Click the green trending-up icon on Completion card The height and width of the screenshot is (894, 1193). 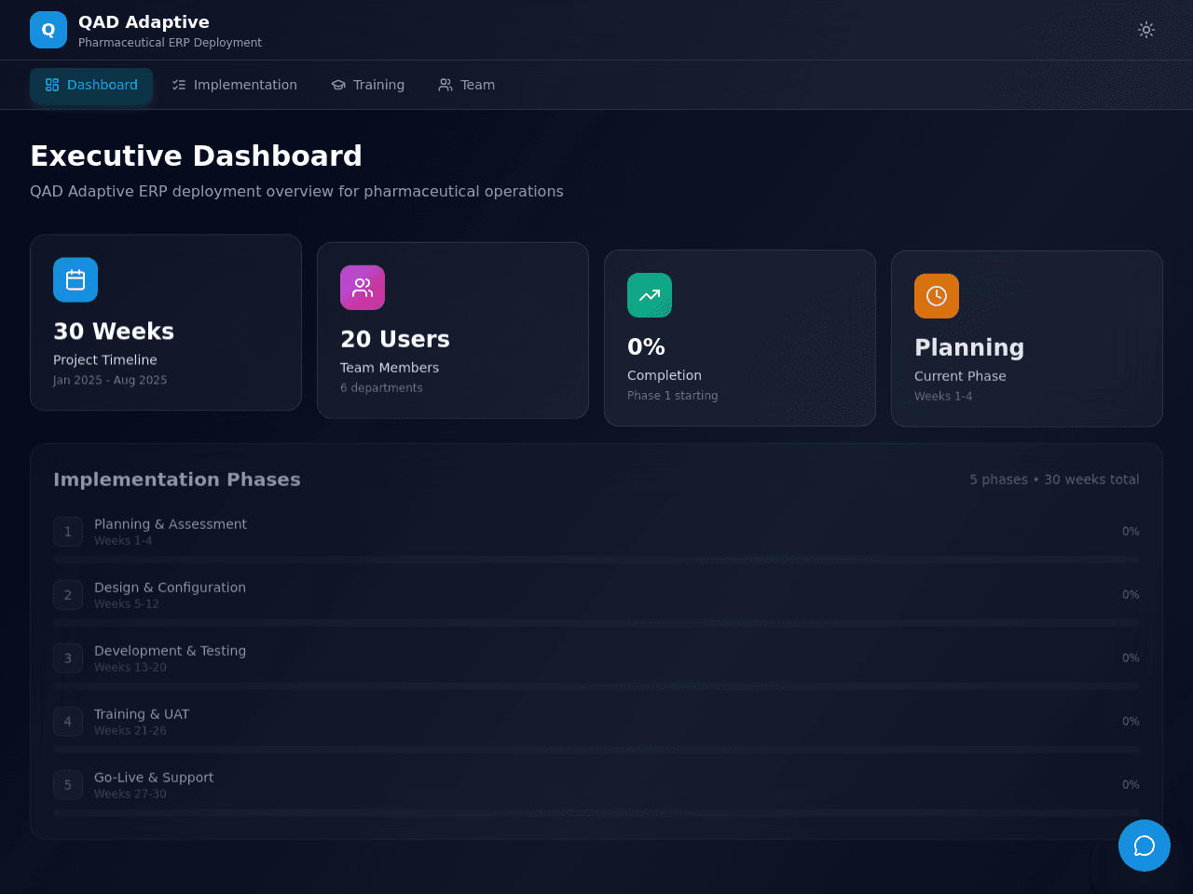[x=650, y=295]
